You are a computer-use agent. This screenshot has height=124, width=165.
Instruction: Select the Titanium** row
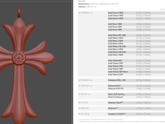pos(136,108)
